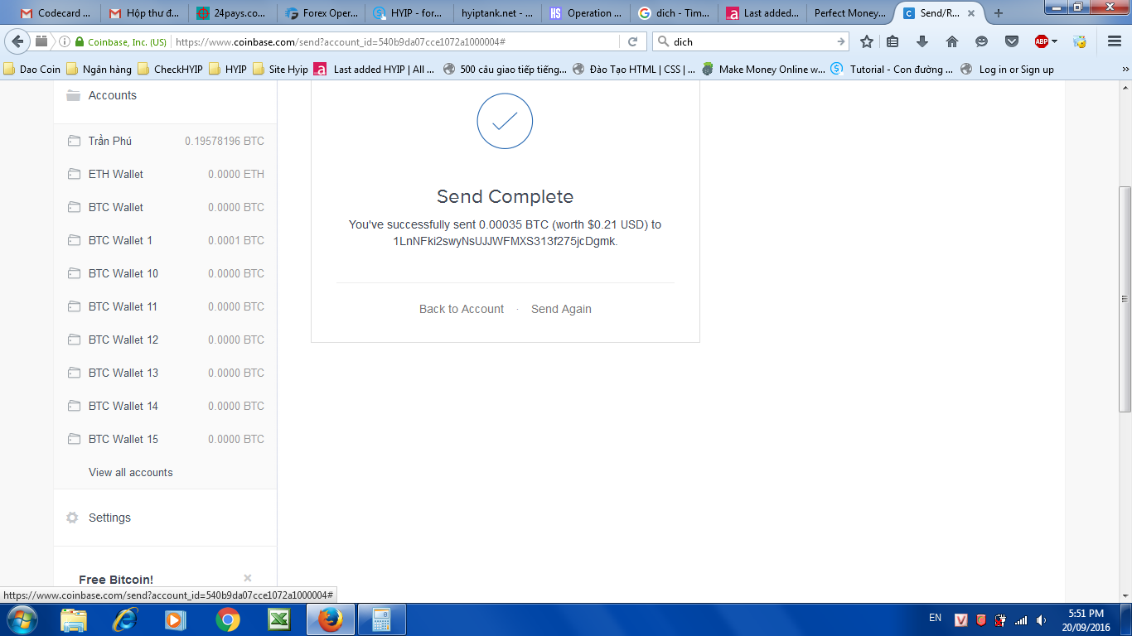Reload the Coinbase page
The height and width of the screenshot is (636, 1132).
click(x=632, y=41)
